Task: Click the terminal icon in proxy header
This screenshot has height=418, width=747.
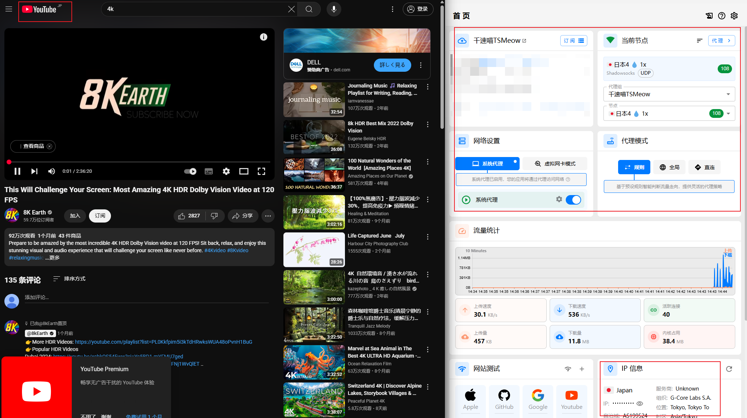Action: 709,16
